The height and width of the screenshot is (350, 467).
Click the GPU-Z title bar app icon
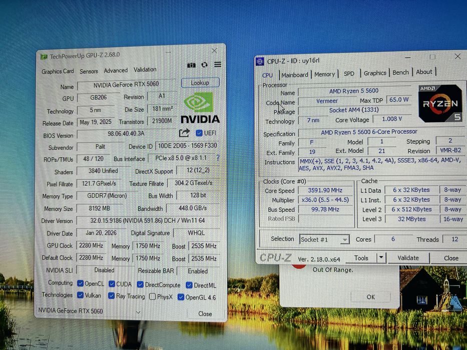pos(44,56)
